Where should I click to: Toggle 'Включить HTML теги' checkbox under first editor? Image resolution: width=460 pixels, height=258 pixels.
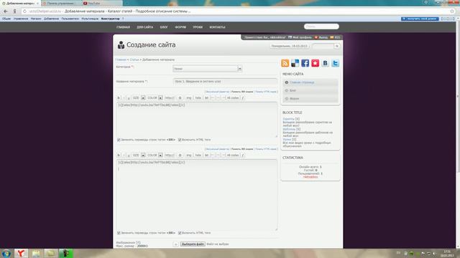coord(180,140)
